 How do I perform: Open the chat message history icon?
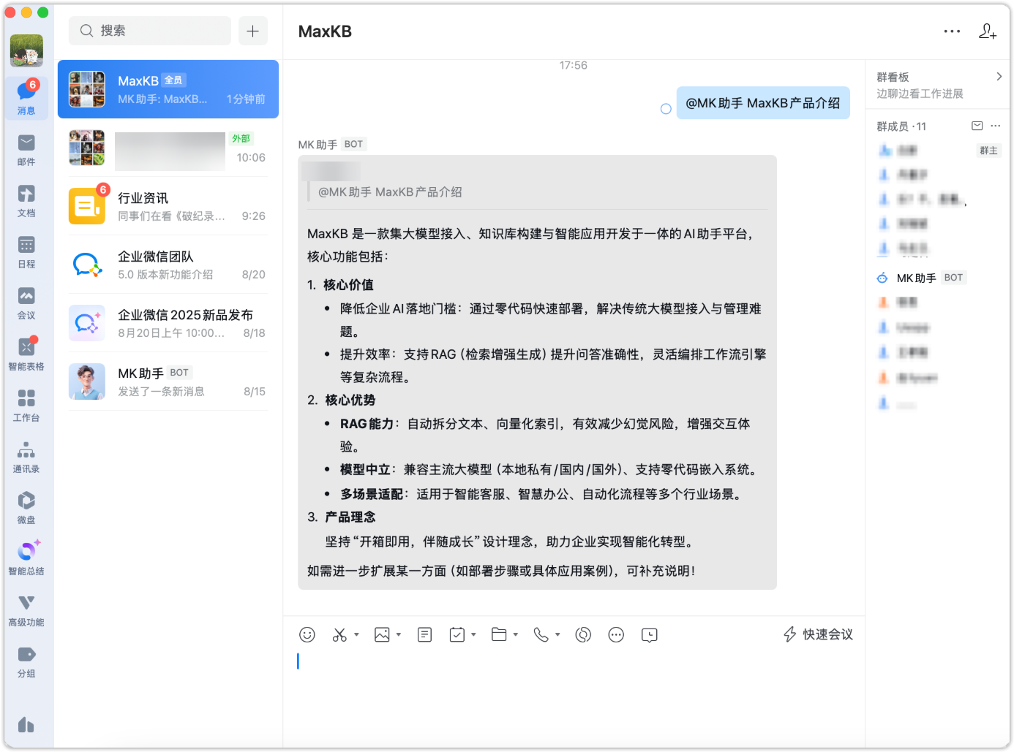[648, 634]
